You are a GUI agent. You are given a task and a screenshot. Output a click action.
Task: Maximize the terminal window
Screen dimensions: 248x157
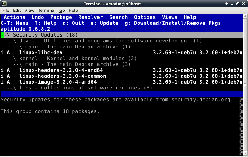[x=237, y=3]
